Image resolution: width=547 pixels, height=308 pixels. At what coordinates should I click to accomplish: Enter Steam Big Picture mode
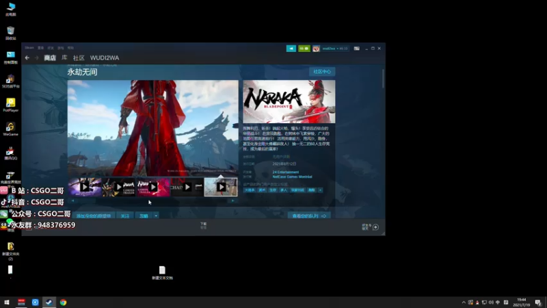click(x=356, y=49)
